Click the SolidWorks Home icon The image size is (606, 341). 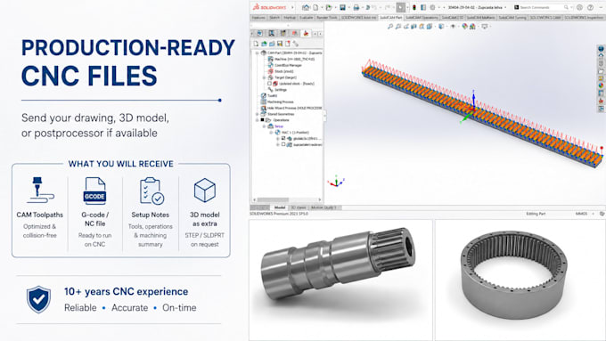tap(306, 7)
